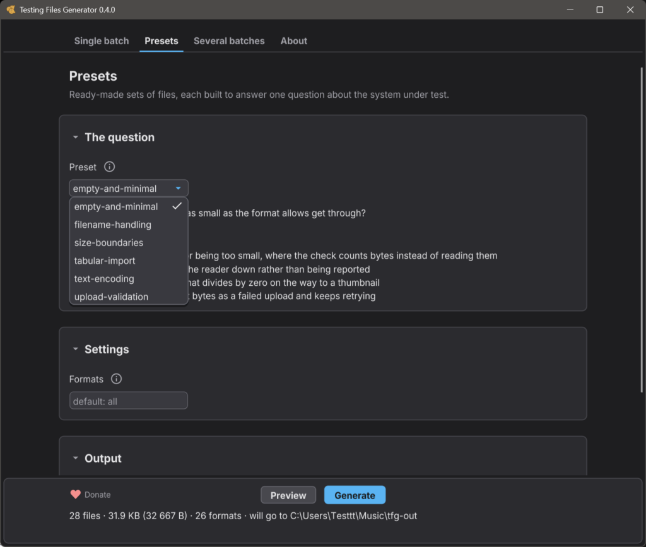Minimize the Testing Files Generator window
The image size is (646, 547).
(570, 9)
